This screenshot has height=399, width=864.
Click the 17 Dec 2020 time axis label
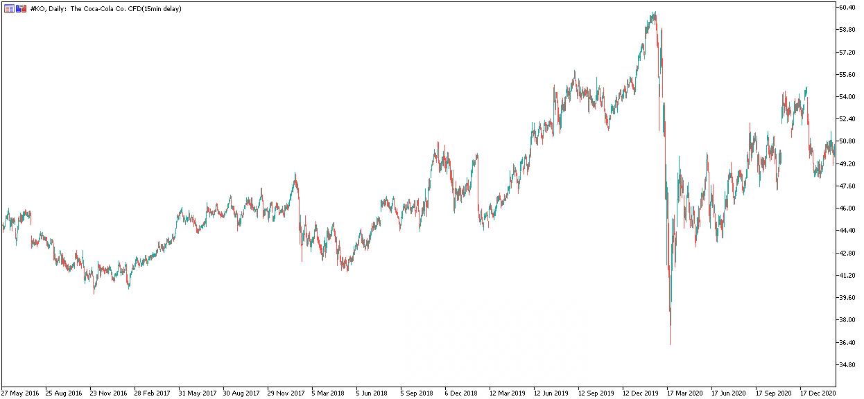818,393
